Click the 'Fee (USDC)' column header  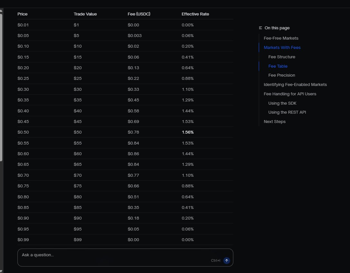point(139,14)
